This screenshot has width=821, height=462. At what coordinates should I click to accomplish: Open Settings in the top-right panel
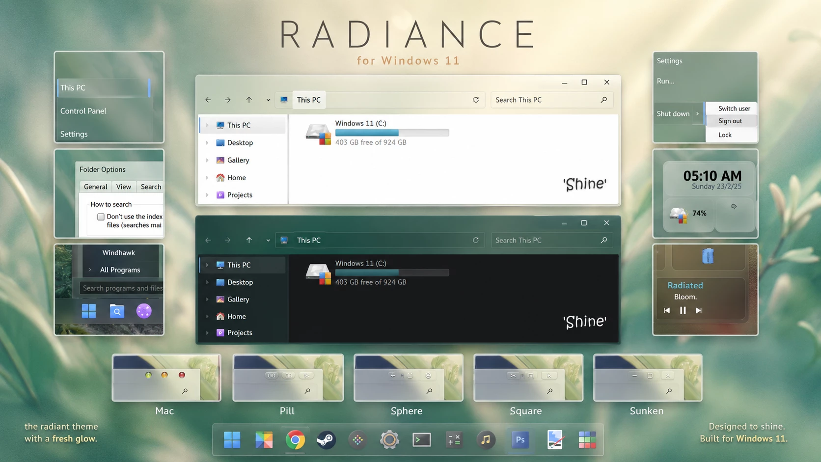[x=670, y=61]
